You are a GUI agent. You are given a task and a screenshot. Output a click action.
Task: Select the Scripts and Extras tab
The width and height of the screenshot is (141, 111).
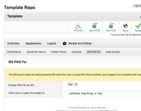tap(80, 43)
